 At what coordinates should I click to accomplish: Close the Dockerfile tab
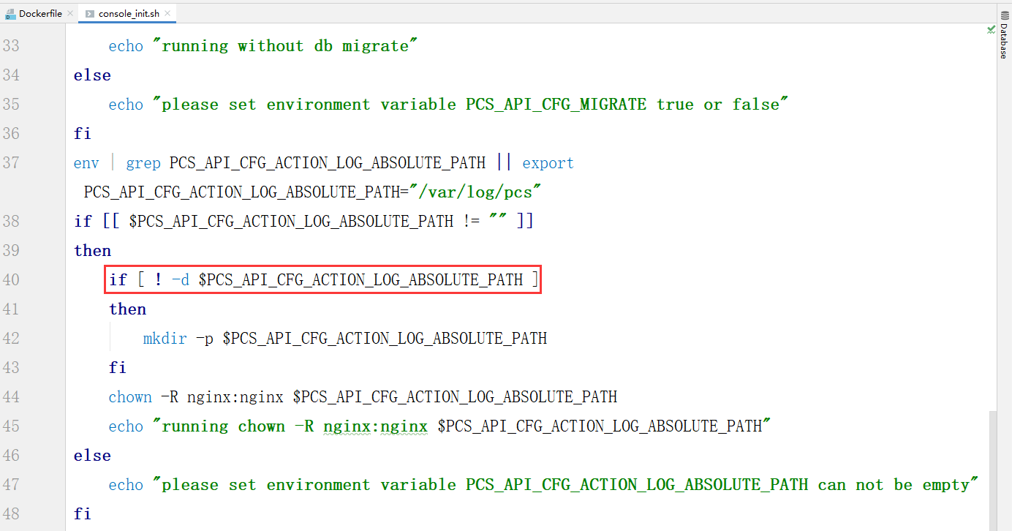70,14
